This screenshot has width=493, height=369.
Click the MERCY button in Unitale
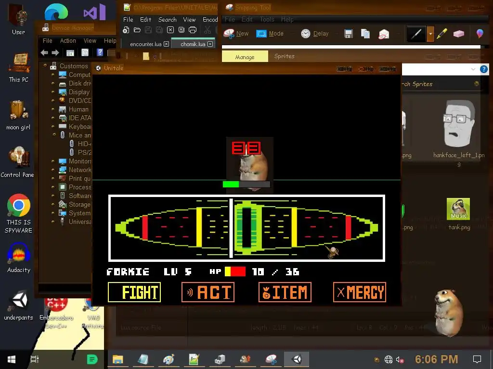tap(360, 292)
